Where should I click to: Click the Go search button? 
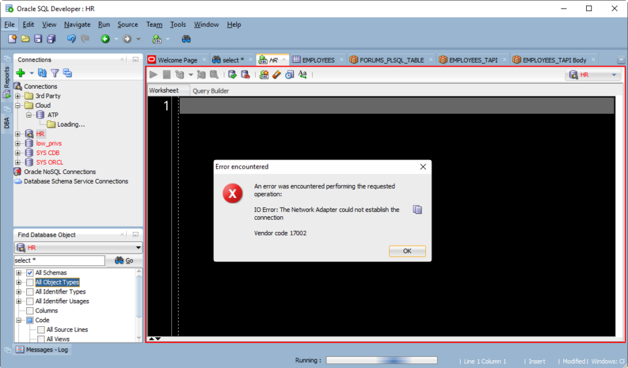click(124, 261)
